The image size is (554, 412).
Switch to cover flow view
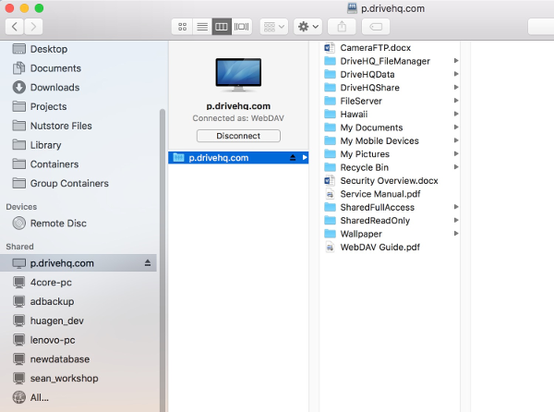(x=242, y=27)
